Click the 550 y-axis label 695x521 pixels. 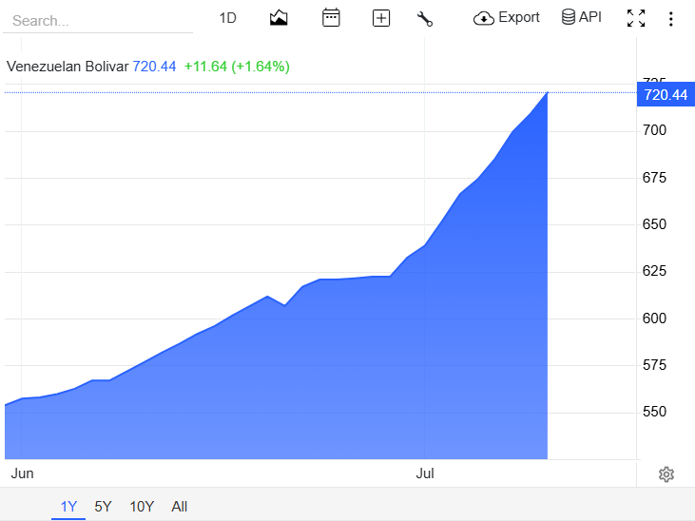(x=654, y=412)
